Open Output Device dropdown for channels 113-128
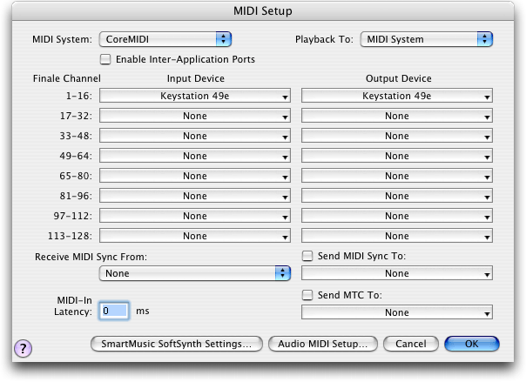Viewport: 526px width, 382px height. click(397, 236)
